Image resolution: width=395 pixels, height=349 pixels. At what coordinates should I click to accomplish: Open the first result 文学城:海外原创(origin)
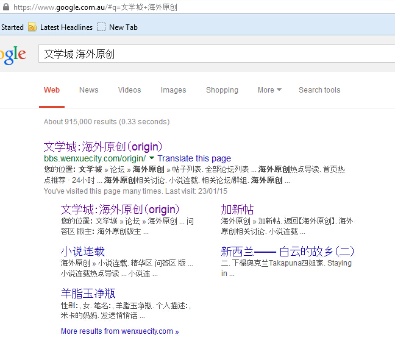click(103, 147)
